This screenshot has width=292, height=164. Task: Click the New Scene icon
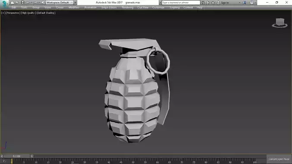(12, 3)
